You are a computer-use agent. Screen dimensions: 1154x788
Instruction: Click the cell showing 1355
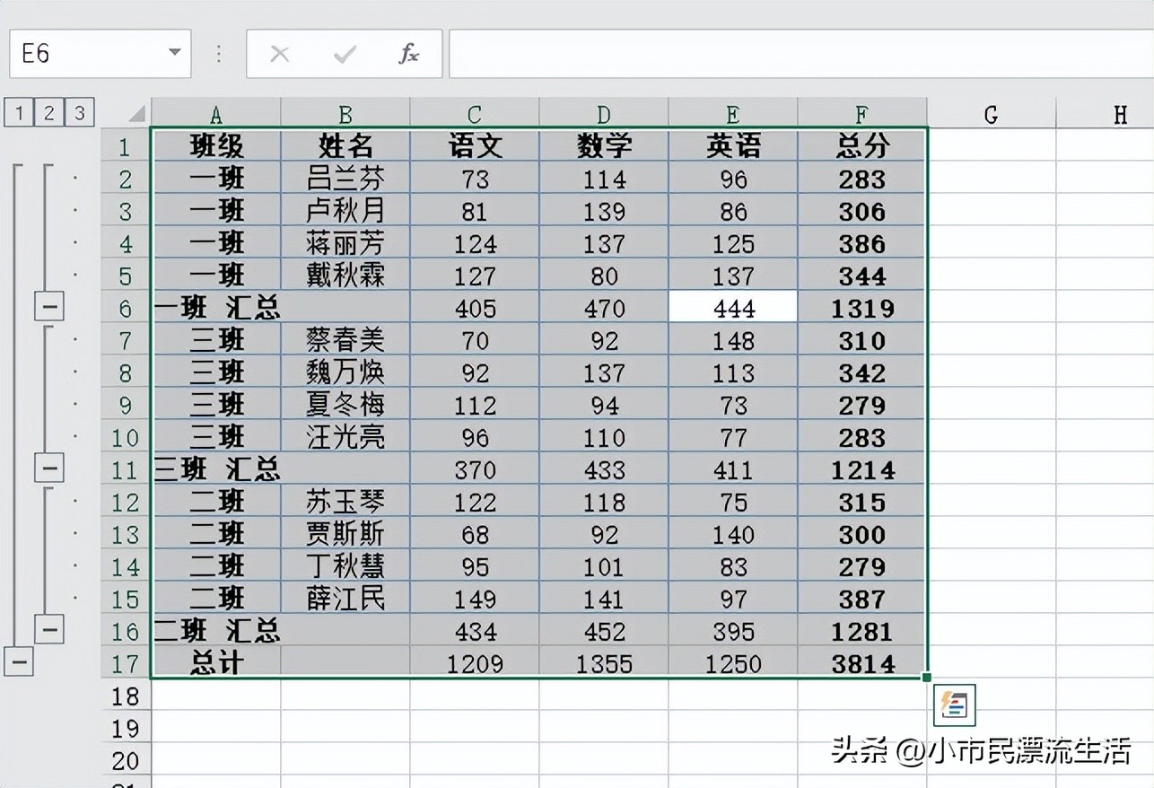click(604, 663)
